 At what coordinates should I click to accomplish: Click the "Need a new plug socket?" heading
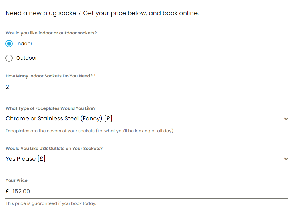(102, 13)
